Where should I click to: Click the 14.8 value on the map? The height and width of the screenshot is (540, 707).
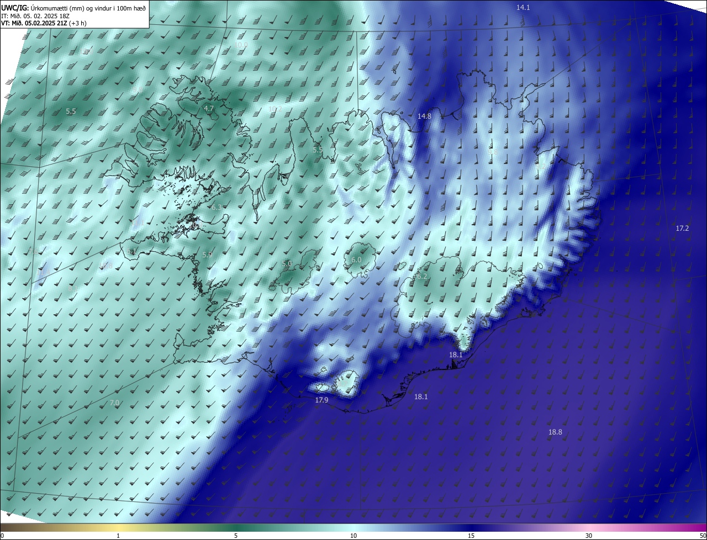tap(424, 116)
